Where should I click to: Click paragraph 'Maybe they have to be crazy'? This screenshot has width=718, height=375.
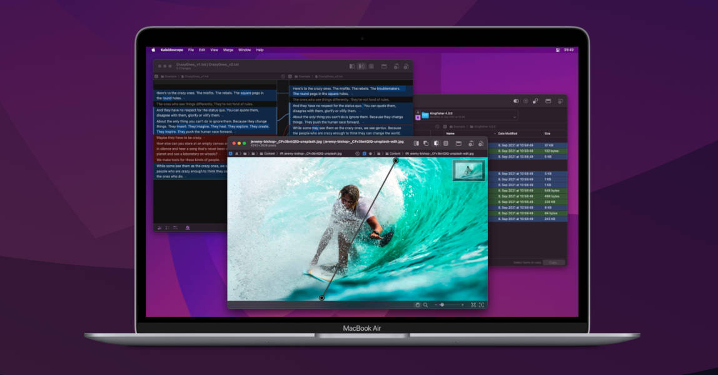pyautogui.click(x=179, y=137)
